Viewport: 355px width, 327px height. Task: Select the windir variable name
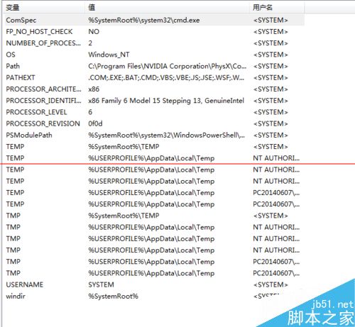click(16, 296)
